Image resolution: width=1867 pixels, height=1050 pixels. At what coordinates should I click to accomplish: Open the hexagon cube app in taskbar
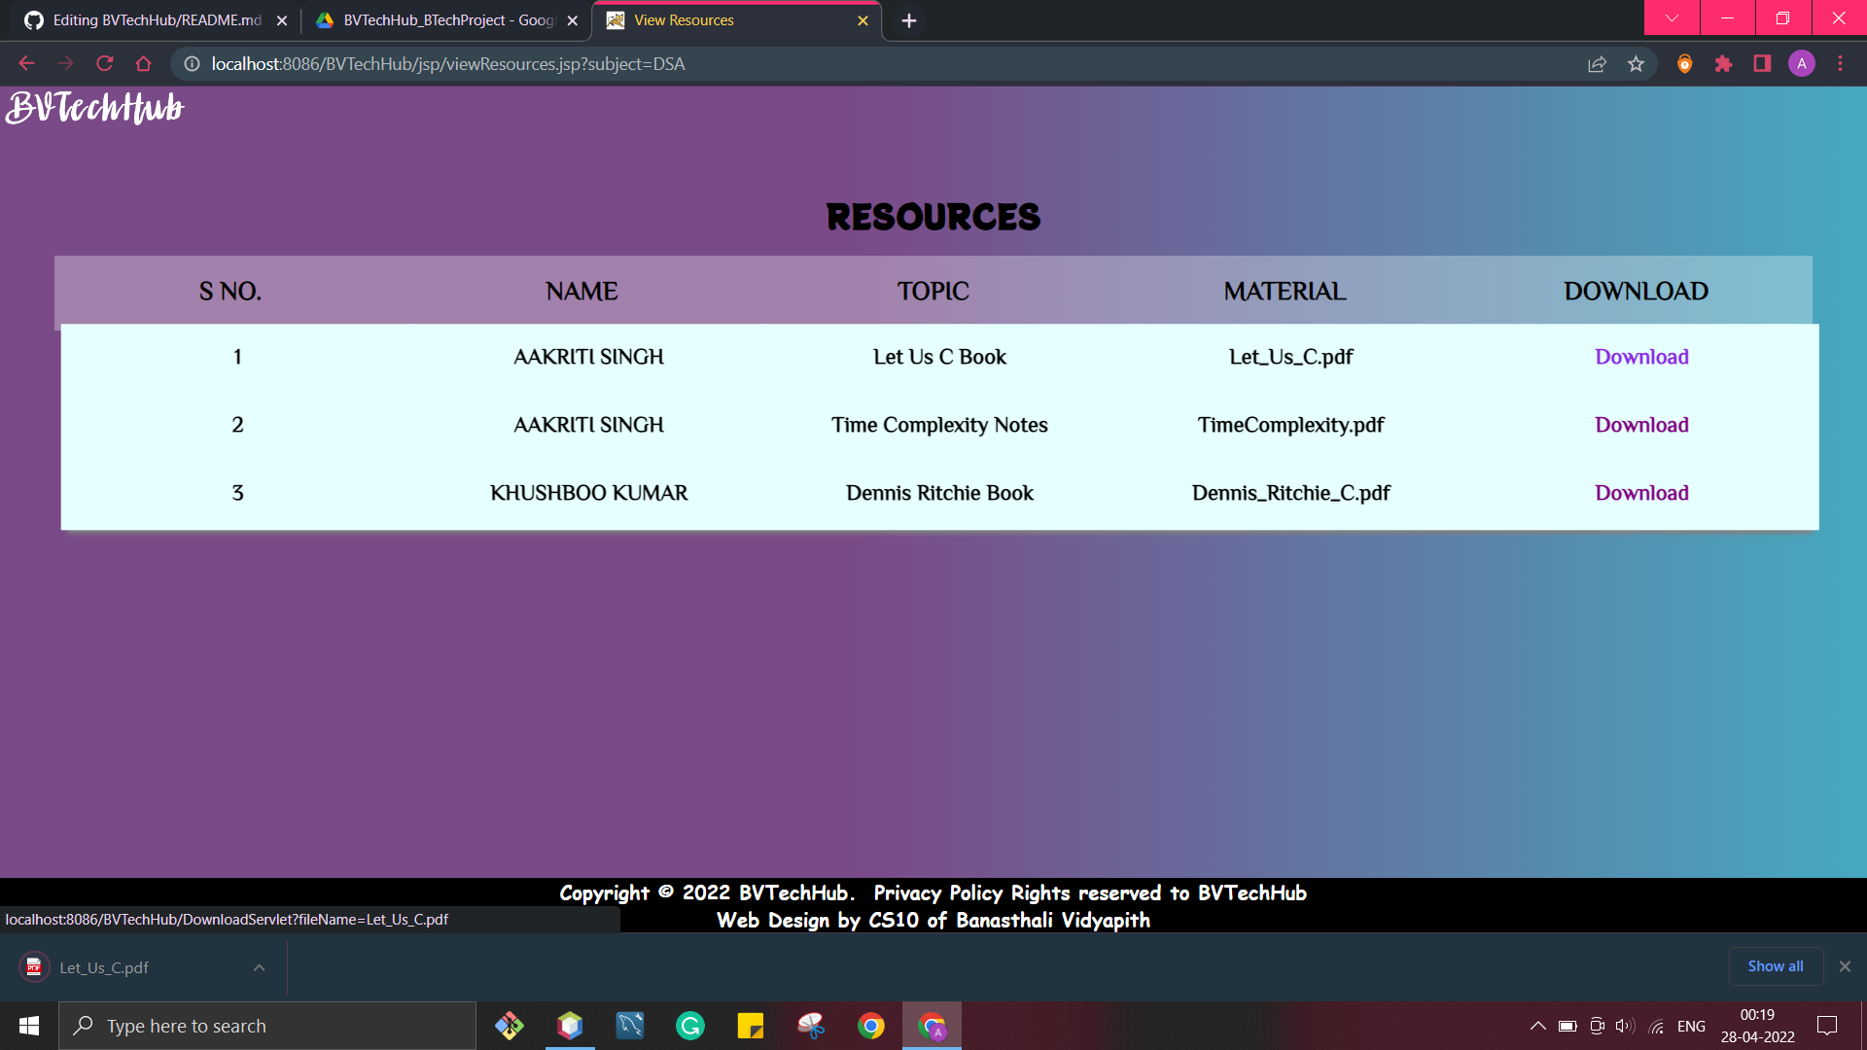coord(570,1026)
